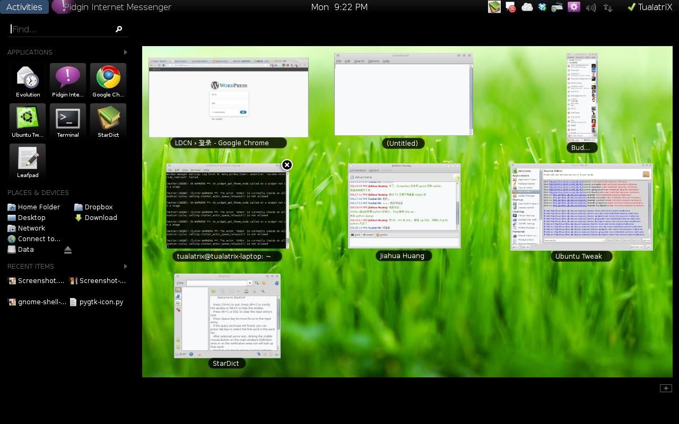Viewport: 679px width, 424px height.
Task: Click the cloud icon in the system tray
Action: coord(527,7)
